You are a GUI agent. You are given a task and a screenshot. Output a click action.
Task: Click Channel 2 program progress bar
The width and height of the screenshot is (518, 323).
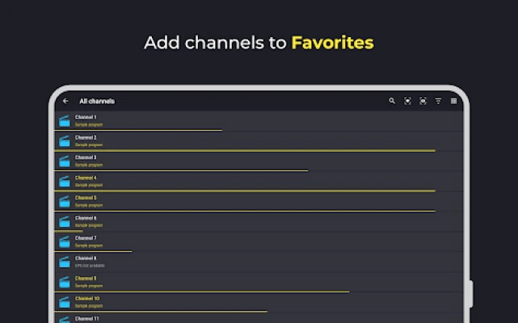(x=245, y=151)
